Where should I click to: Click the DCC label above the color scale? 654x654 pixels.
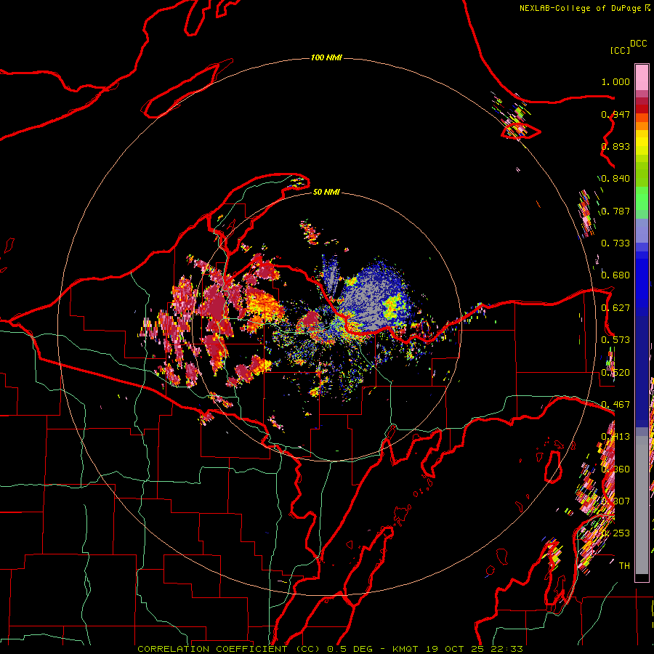tap(639, 44)
